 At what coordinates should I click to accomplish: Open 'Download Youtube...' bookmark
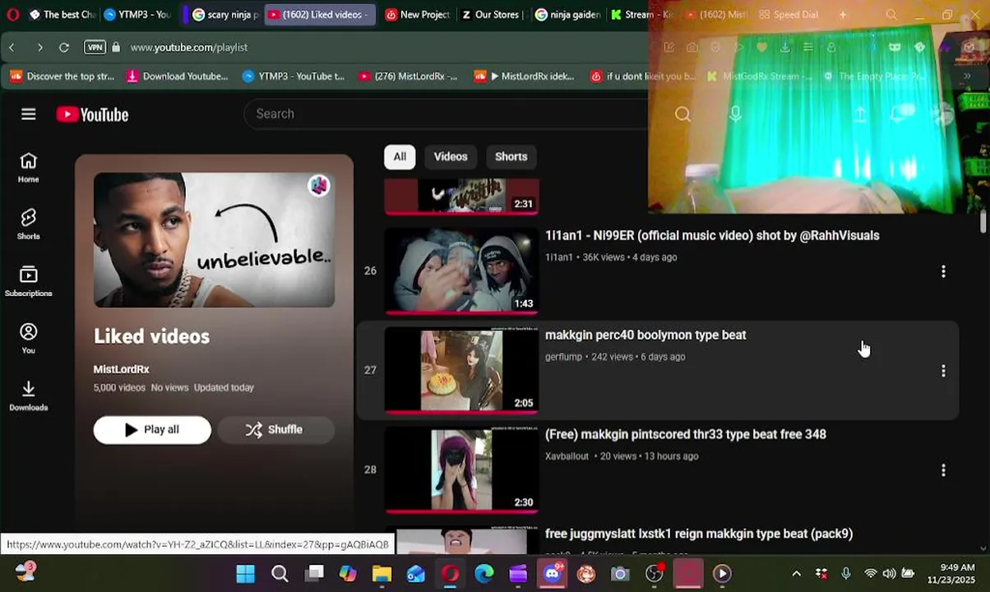point(177,76)
